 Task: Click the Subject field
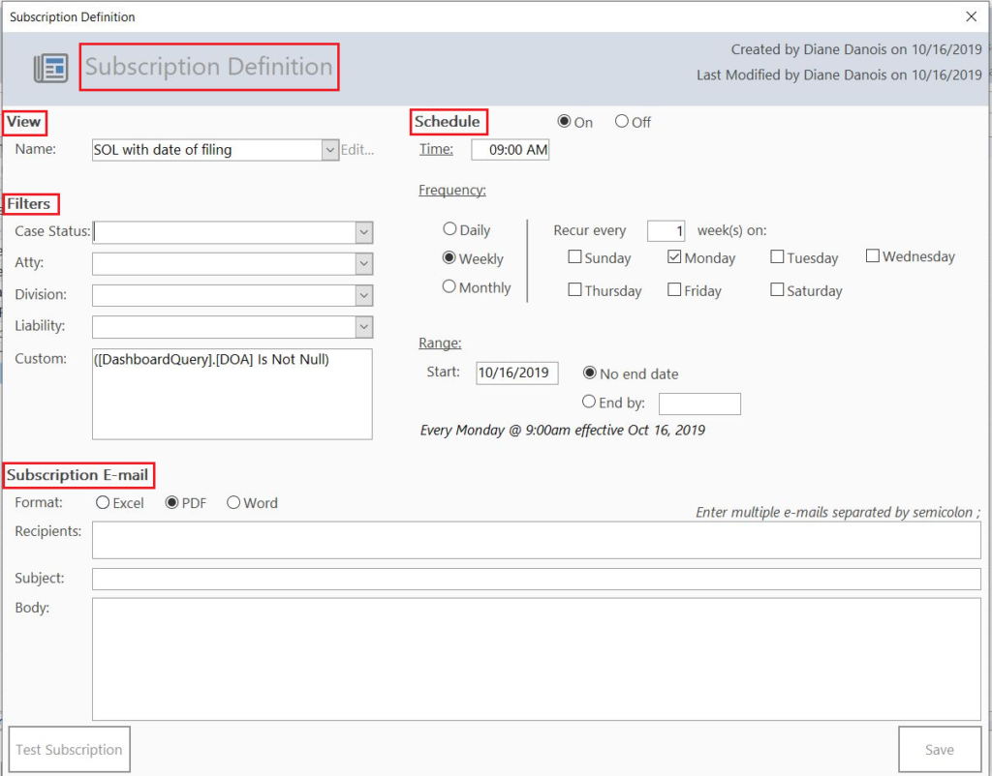[537, 579]
